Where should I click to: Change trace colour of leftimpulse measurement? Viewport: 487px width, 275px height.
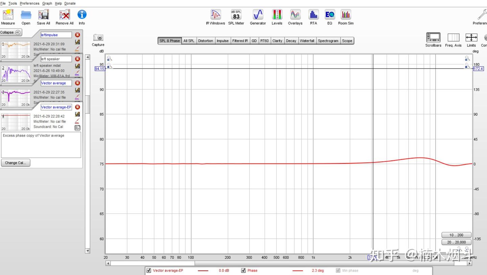(77, 49)
